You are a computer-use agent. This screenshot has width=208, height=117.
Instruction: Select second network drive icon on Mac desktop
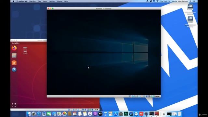(190, 19)
